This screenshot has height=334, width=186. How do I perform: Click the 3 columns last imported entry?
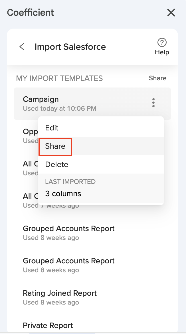point(63,194)
